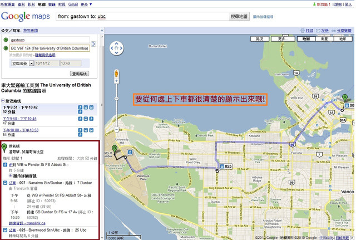Click the envelope send icon
Image resolution: width=356 pixels, height=240 pixels.
coord(318,31)
